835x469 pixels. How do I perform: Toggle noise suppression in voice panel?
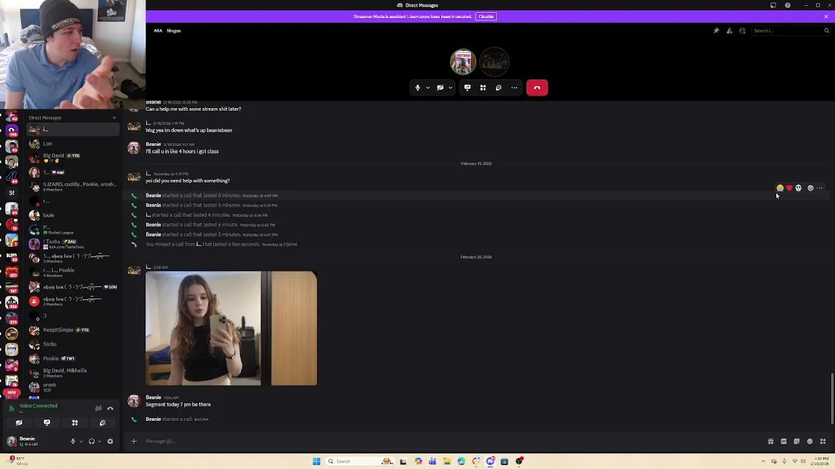click(x=99, y=408)
